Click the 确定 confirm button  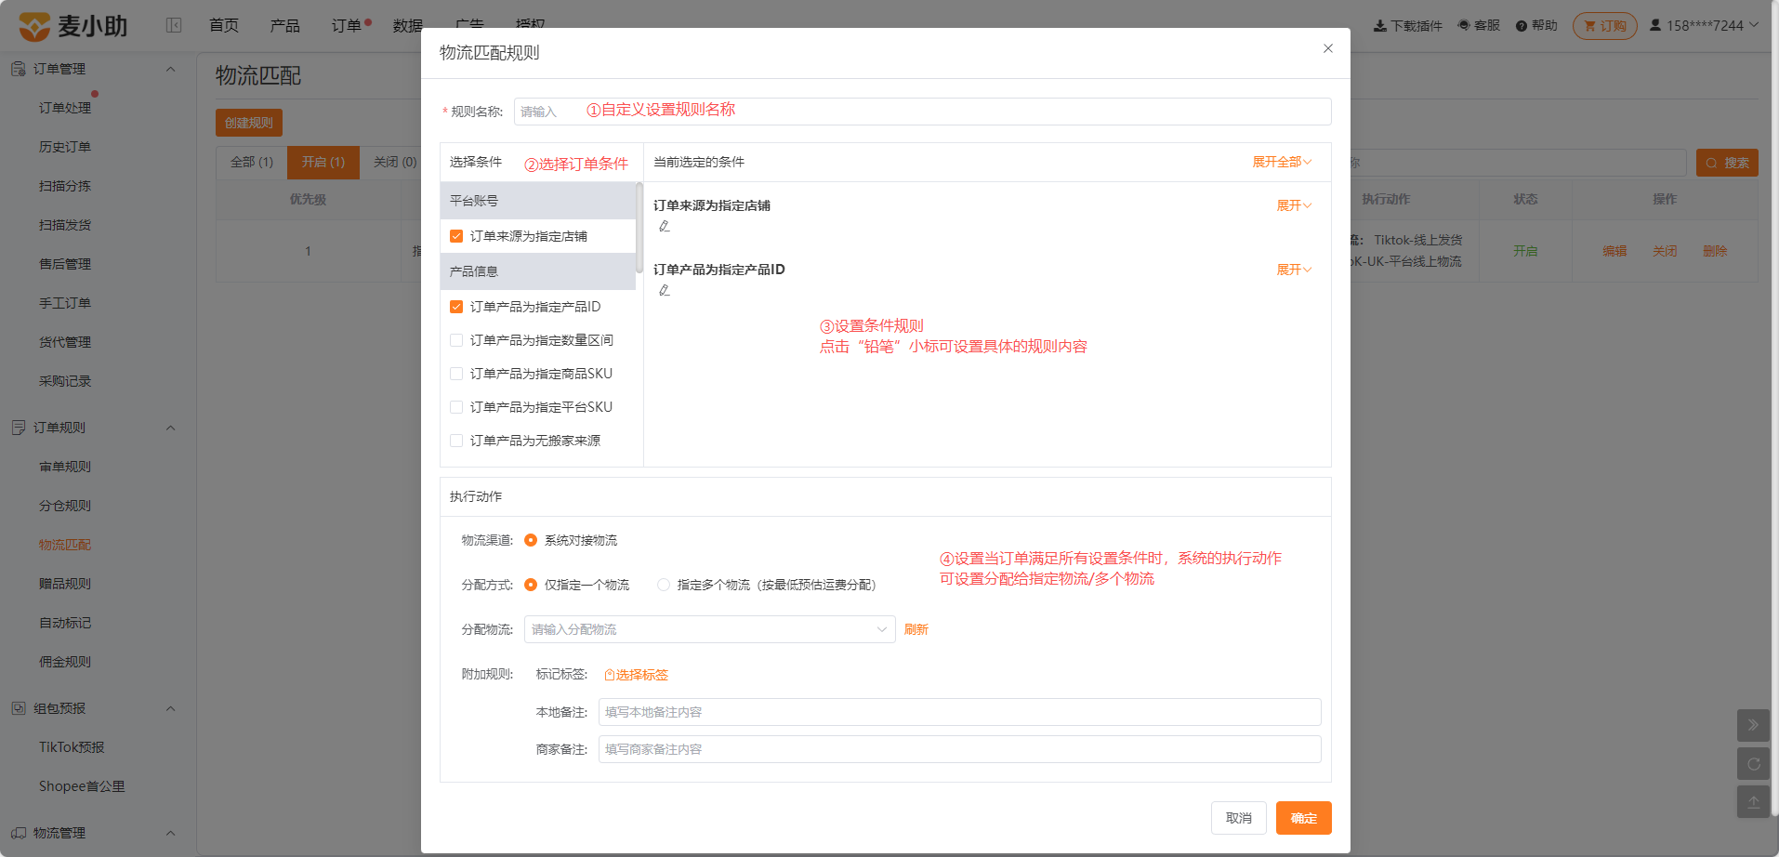1304,818
